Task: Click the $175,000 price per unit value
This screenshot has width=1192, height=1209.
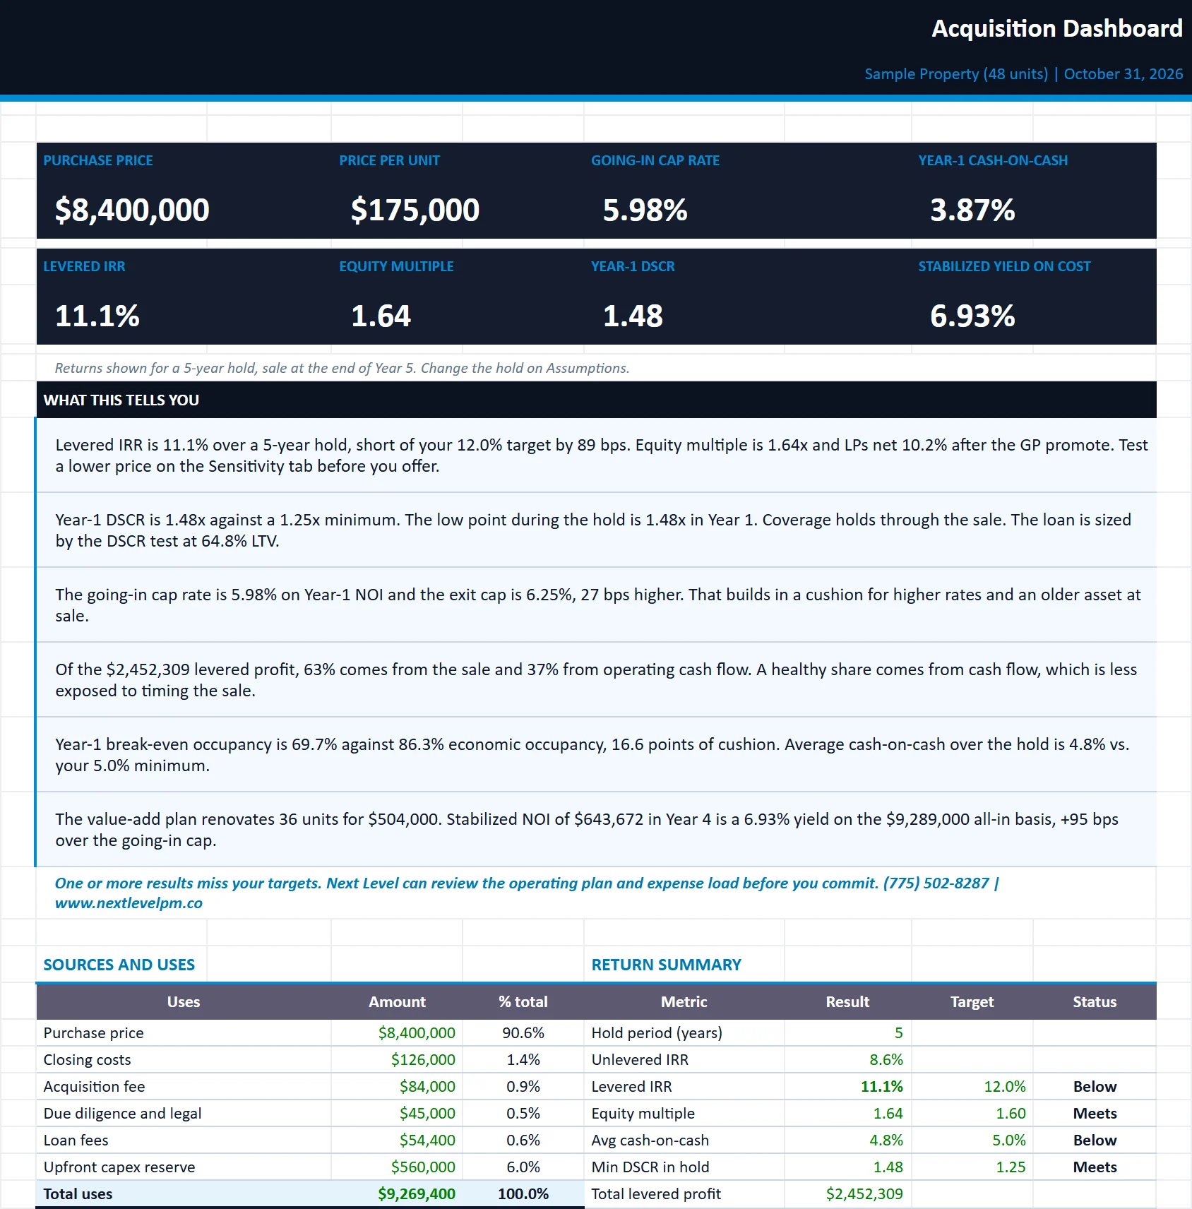Action: (415, 210)
